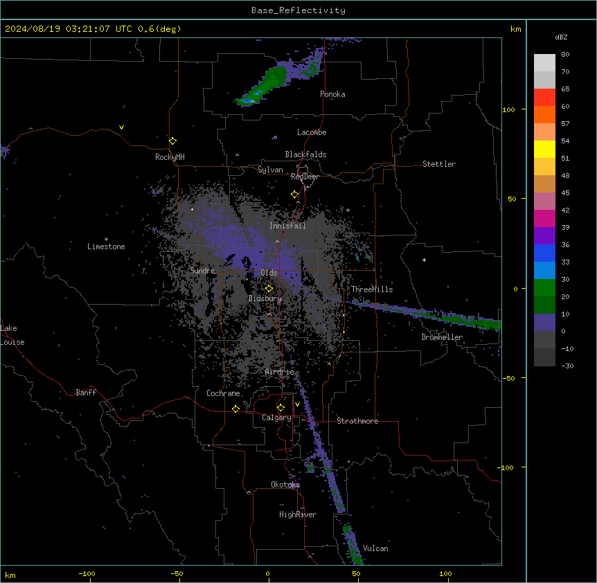597x583 pixels.
Task: Click the yellow marker south of Cochrane
Action: (235, 409)
